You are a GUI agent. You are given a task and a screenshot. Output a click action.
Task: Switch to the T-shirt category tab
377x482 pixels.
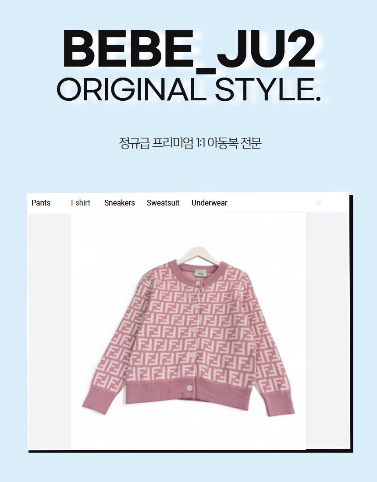point(80,203)
